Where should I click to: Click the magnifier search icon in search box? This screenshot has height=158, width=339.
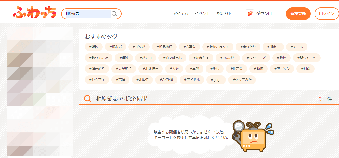click(x=114, y=14)
